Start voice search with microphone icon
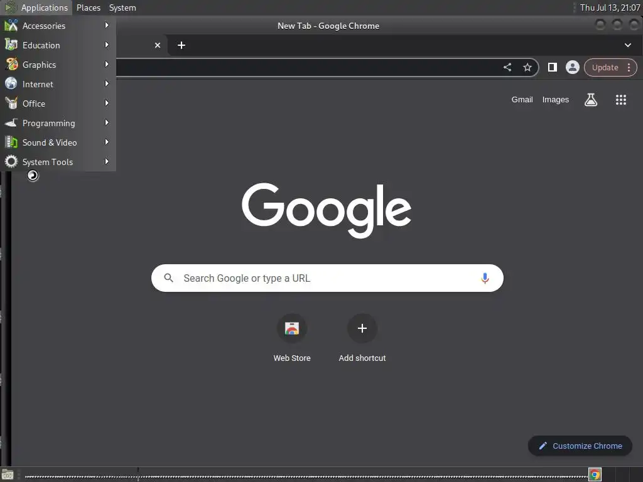 (485, 278)
